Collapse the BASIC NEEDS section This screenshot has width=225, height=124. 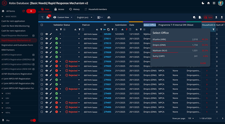[x=2, y=17]
